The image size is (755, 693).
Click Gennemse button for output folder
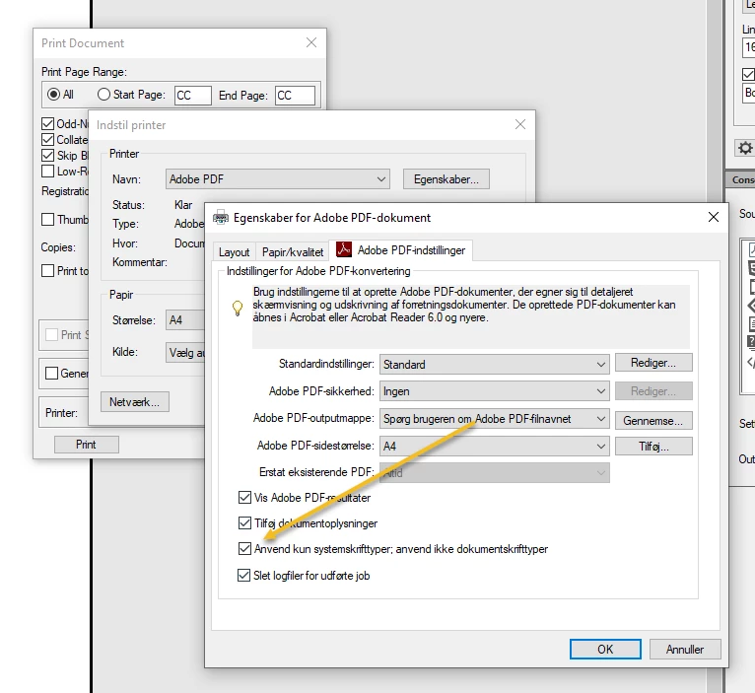point(653,420)
